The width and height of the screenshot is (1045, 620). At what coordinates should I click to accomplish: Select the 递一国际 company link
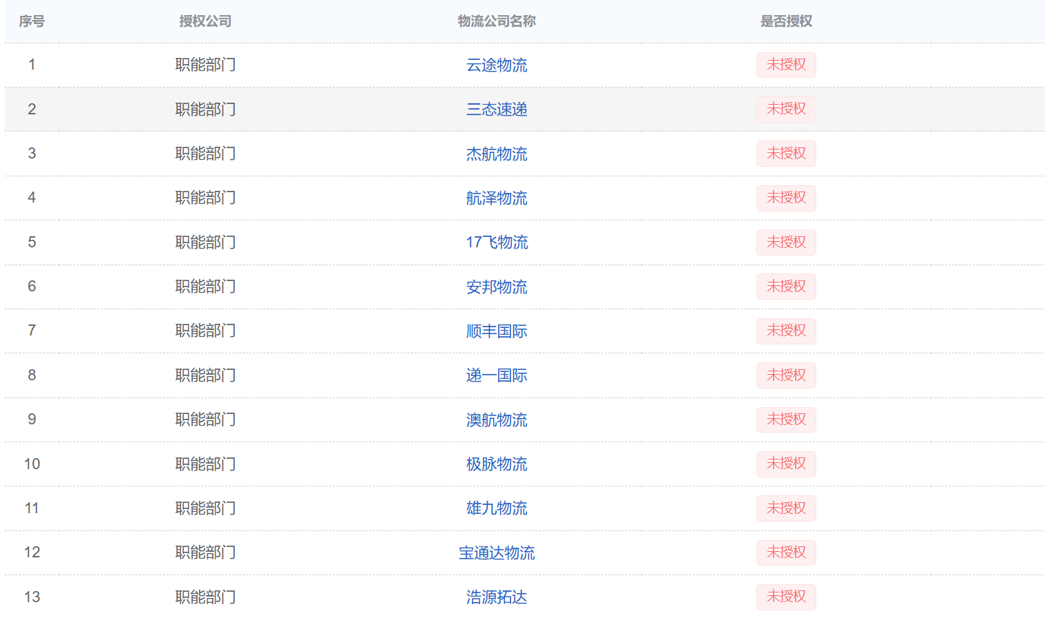496,375
